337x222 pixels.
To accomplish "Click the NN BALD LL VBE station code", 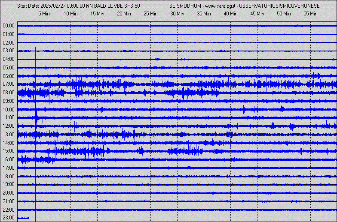I will [x=105, y=6].
